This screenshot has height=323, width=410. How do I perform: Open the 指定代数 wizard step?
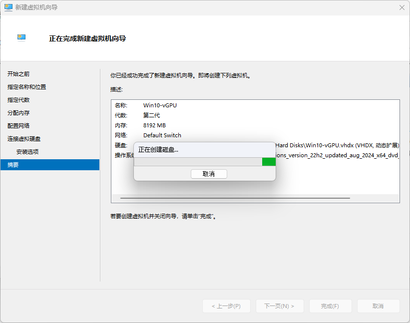[18, 100]
